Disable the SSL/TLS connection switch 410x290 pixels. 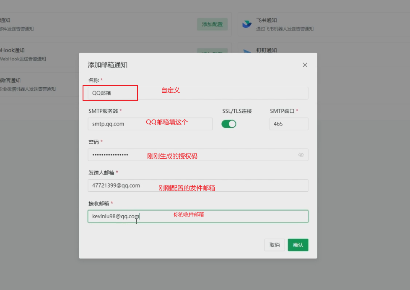(x=229, y=124)
